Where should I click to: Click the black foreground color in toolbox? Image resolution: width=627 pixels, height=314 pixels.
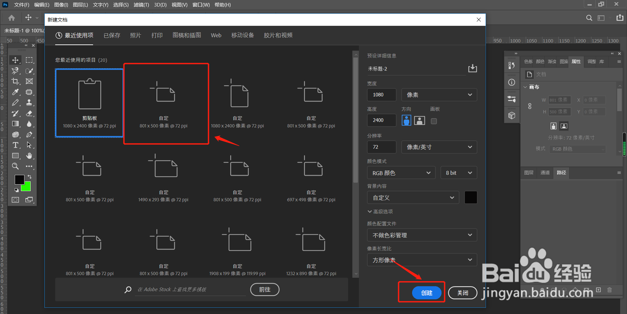point(19,180)
